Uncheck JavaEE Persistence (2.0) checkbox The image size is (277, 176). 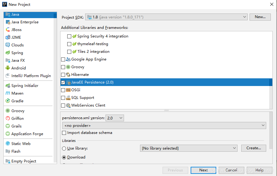click(x=63, y=82)
